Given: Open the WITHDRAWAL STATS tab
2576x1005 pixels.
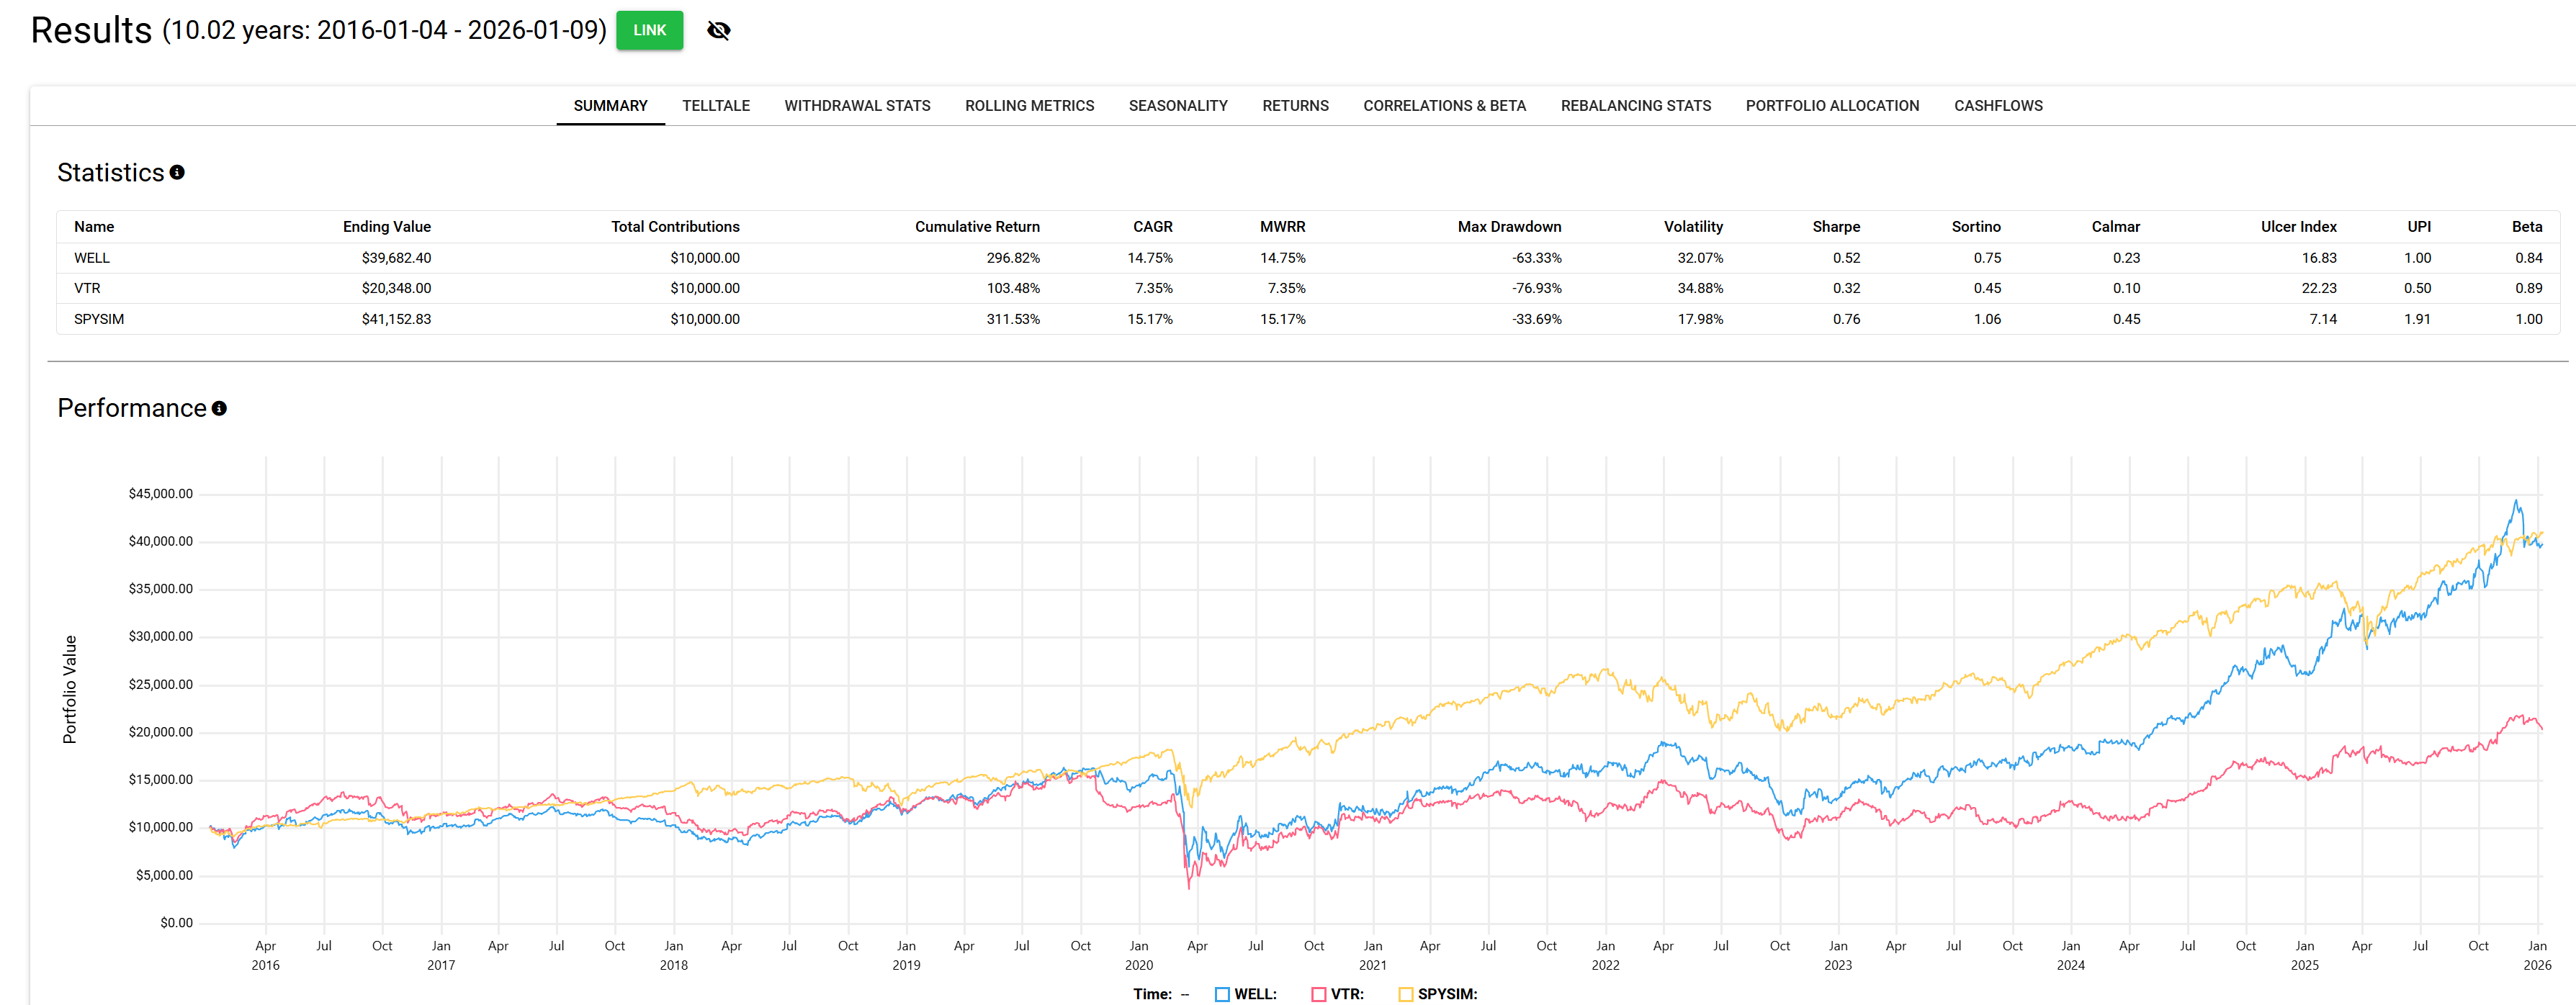Looking at the screenshot, I should point(856,106).
